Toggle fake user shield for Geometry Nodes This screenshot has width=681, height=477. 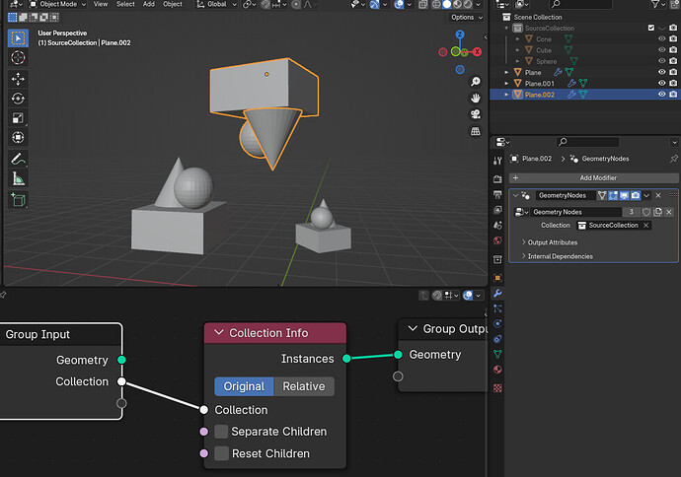[646, 212]
